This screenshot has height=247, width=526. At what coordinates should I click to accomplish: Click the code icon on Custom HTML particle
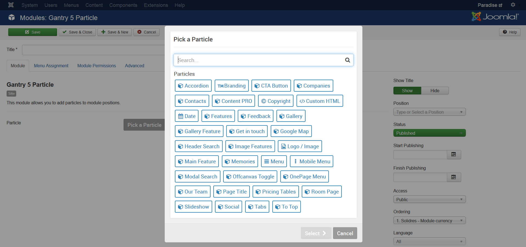click(x=302, y=101)
